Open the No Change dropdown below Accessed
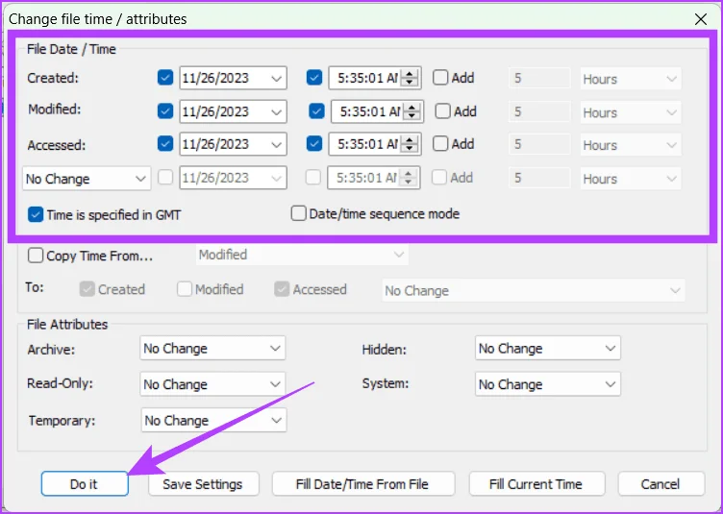Screen dimensions: 723x514 point(87,179)
